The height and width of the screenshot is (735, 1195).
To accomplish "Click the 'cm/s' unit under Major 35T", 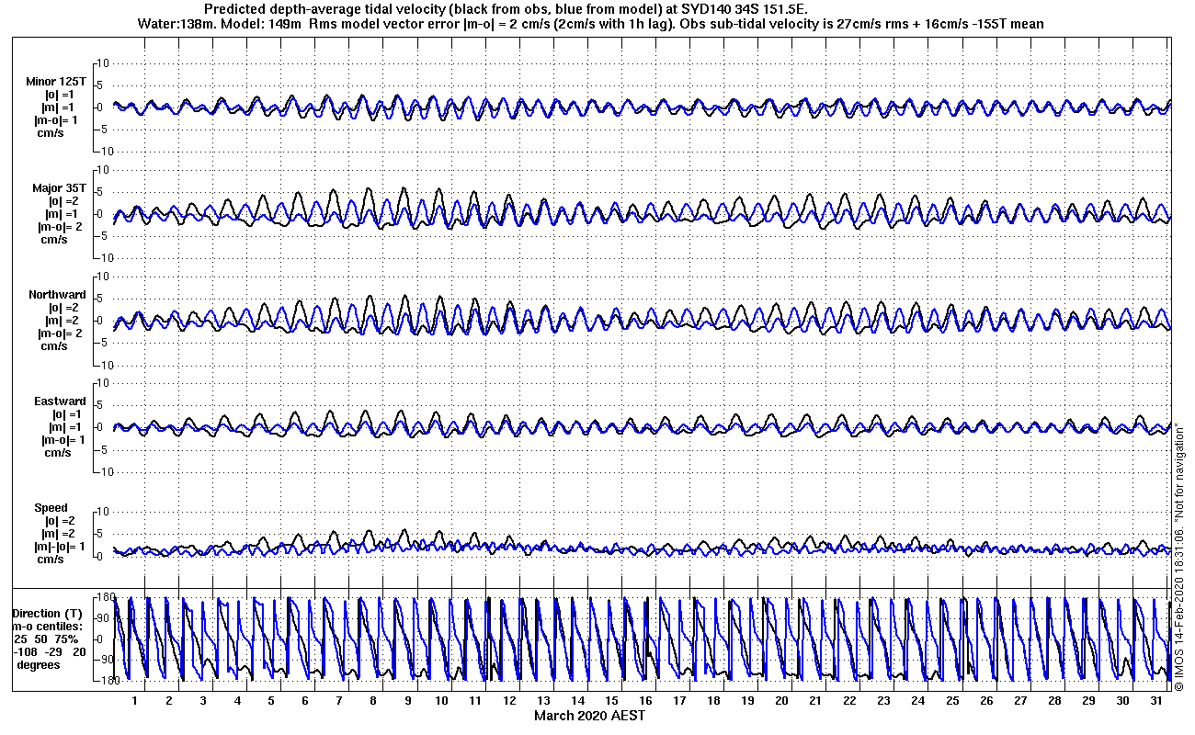I will [x=52, y=240].
